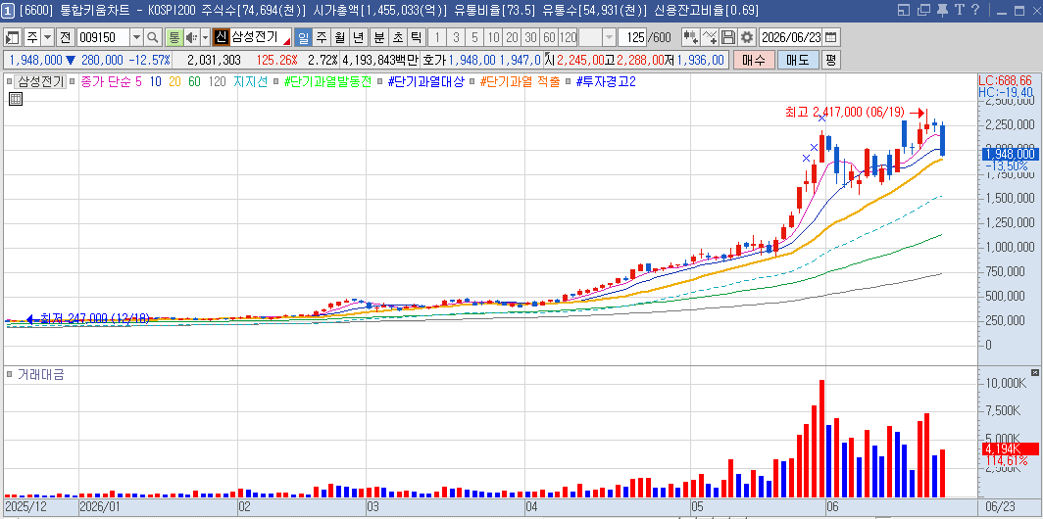Open help with the question mark icon
Viewport: 1043px width, 519px height.
975,10
